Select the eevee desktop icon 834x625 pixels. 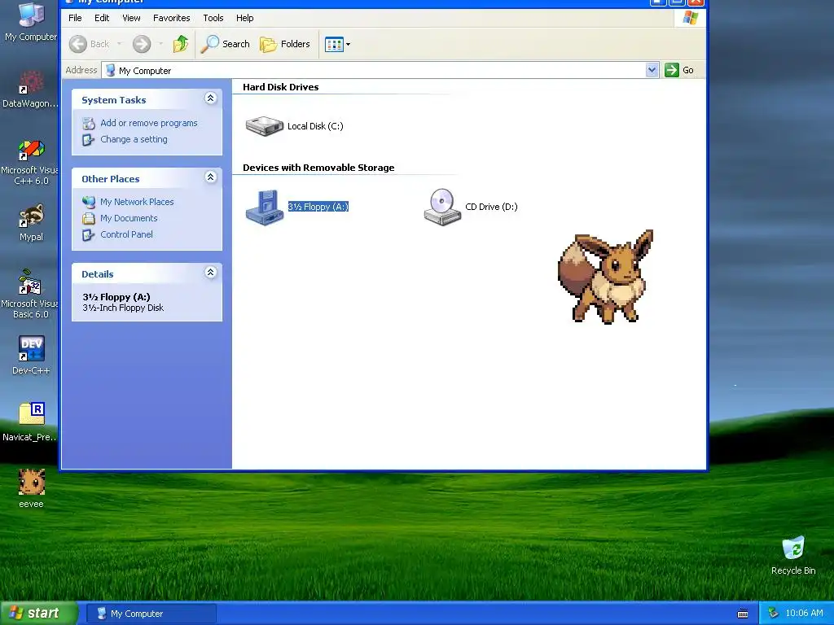[x=31, y=488]
